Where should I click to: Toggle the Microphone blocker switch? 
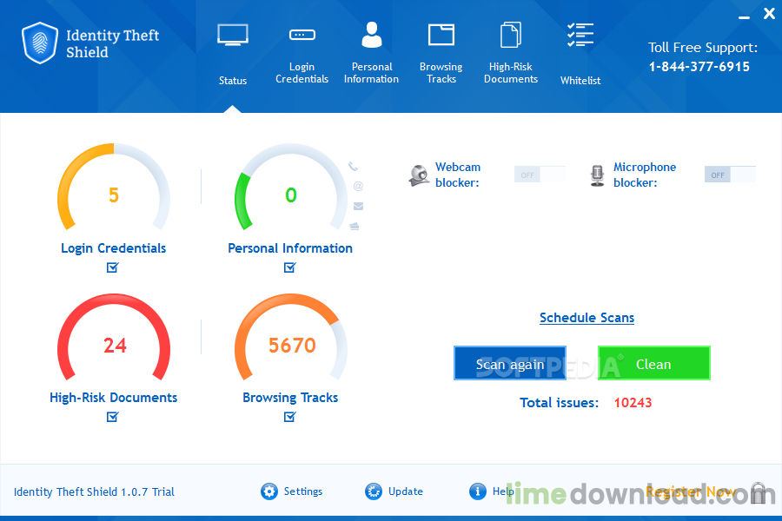click(730, 175)
